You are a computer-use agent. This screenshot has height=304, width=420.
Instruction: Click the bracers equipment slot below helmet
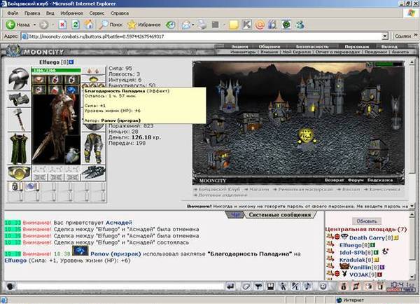tap(18, 99)
